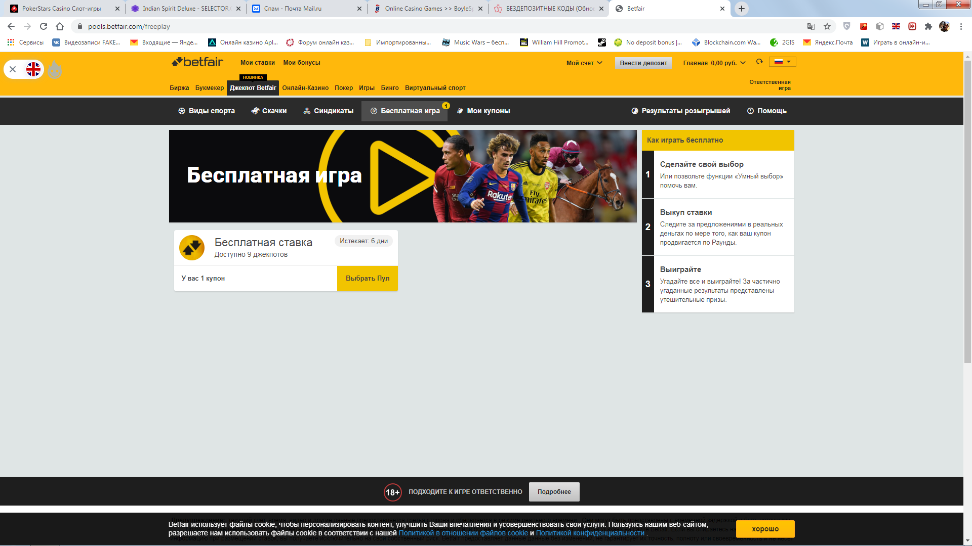
Task: Open the browser extensions puzzle icon
Action: 928,26
